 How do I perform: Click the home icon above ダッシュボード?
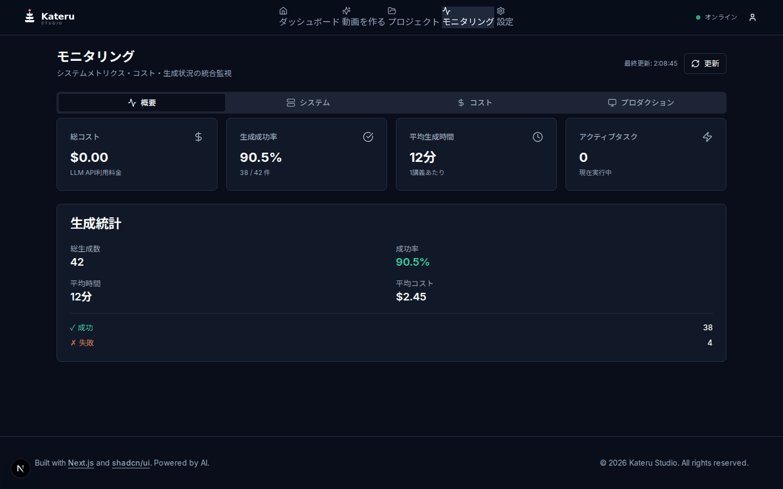283,11
